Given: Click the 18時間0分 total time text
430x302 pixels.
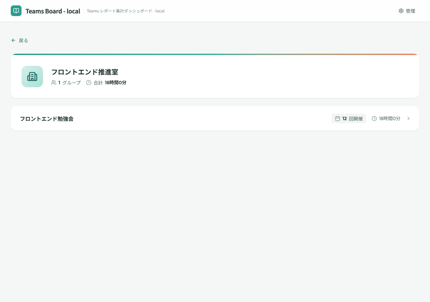Looking at the screenshot, I should pos(116,83).
